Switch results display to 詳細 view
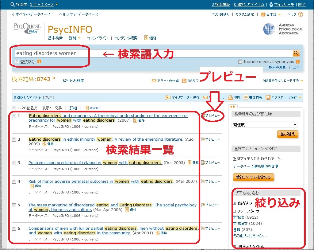The height and width of the screenshot is (250, 314). (73, 108)
